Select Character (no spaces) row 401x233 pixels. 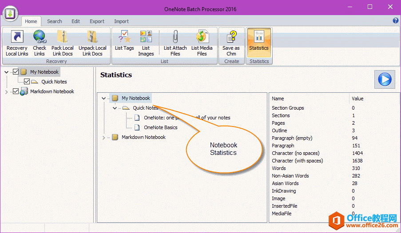(x=334, y=153)
